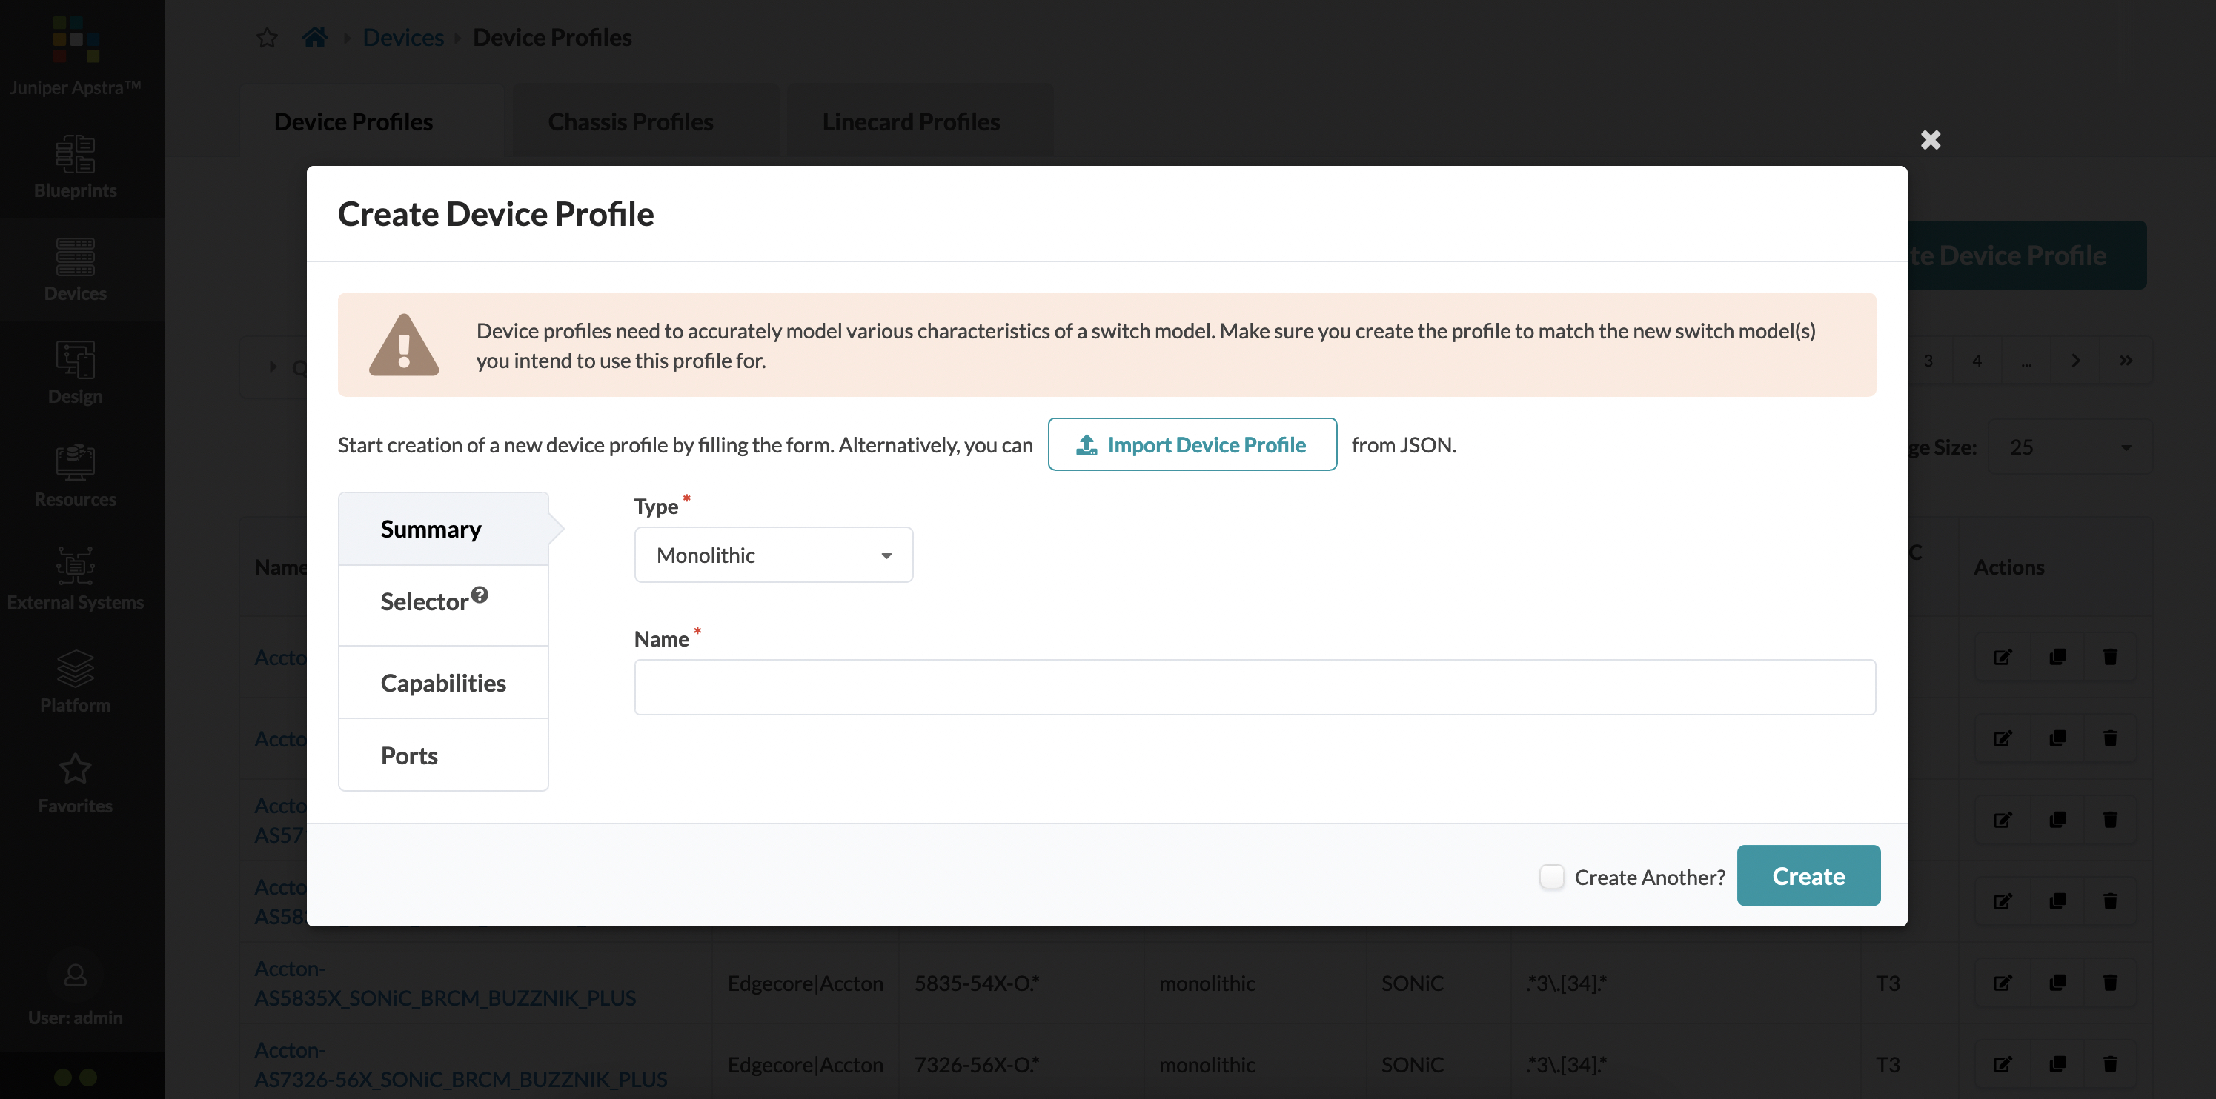
Task: Go to home via breadcrumb house icon
Action: pos(315,37)
